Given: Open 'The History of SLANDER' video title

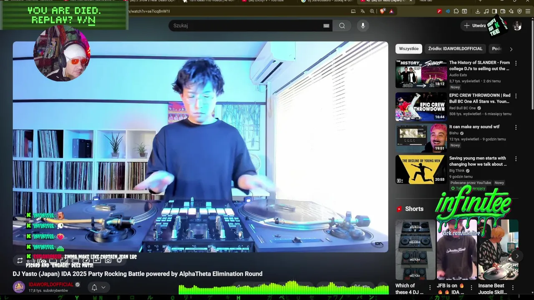Looking at the screenshot, I should (479, 65).
